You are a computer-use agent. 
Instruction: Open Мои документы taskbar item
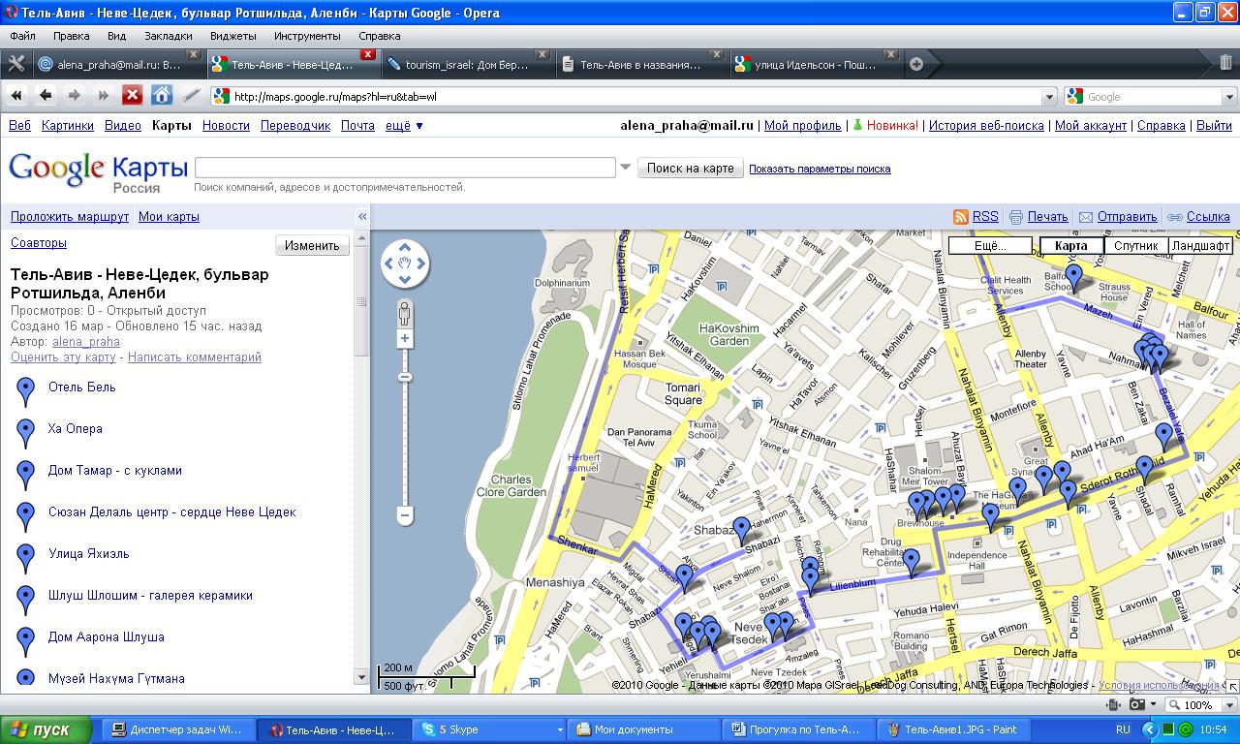click(644, 729)
